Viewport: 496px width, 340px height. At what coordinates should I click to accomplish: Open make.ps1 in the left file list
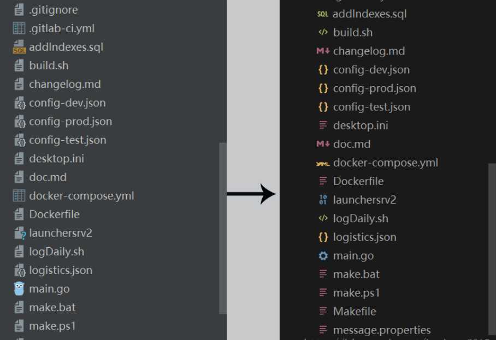(x=52, y=326)
